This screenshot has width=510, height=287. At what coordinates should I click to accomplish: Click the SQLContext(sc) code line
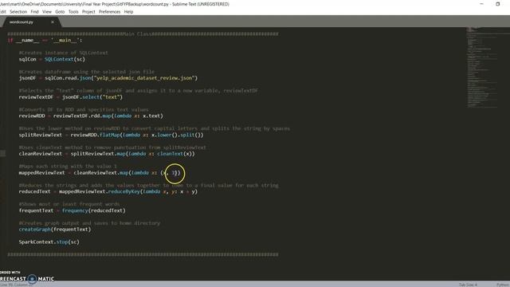(52, 59)
